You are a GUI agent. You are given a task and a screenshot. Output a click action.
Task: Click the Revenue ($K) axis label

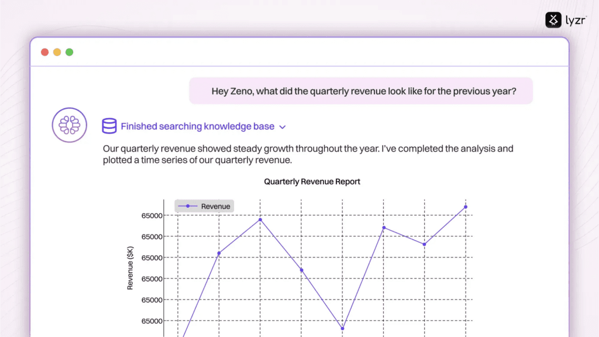(130, 268)
